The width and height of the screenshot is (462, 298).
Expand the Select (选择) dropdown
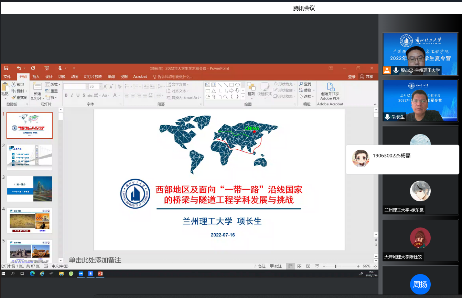[x=307, y=97]
